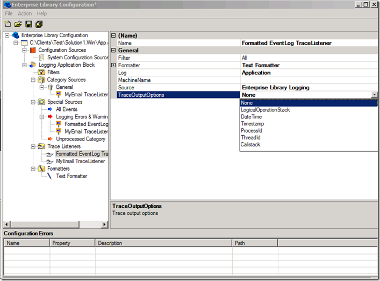Screen dimensions: 380x281
Task: Click the Save All toolbar icon
Action: tap(39, 24)
